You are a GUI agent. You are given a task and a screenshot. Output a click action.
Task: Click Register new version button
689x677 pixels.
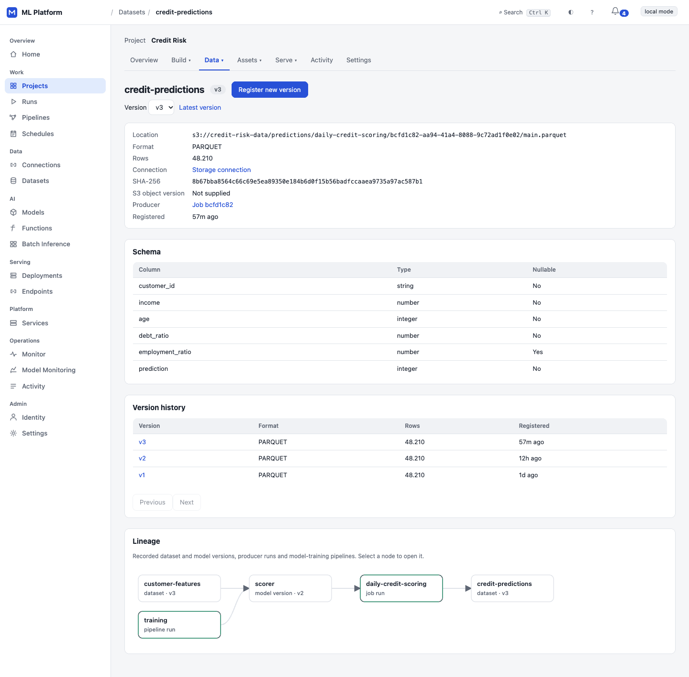[x=270, y=90]
